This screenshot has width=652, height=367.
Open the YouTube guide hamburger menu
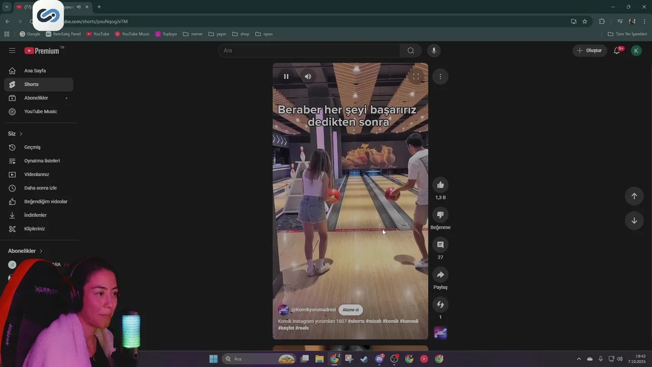click(x=12, y=50)
